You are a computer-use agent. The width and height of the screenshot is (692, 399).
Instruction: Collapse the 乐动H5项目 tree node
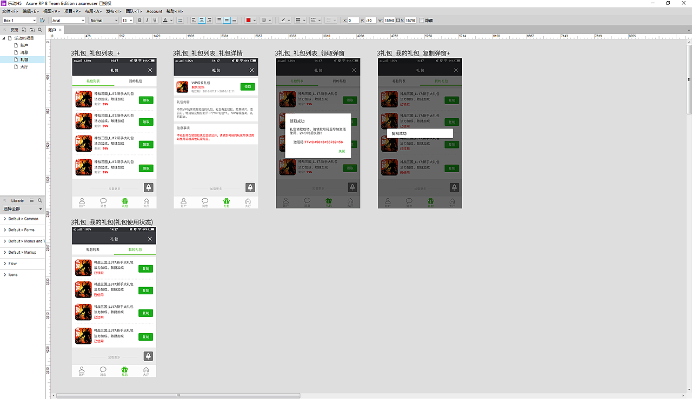[x=4, y=38]
